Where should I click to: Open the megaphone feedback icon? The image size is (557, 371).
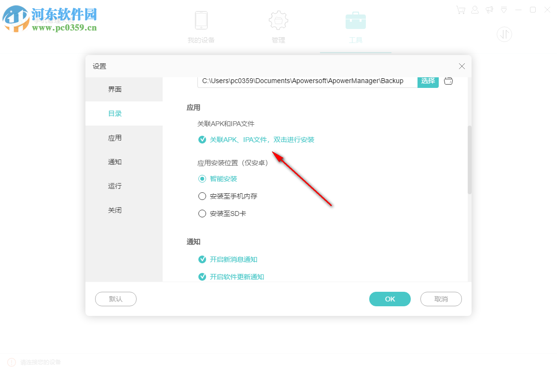tap(489, 10)
